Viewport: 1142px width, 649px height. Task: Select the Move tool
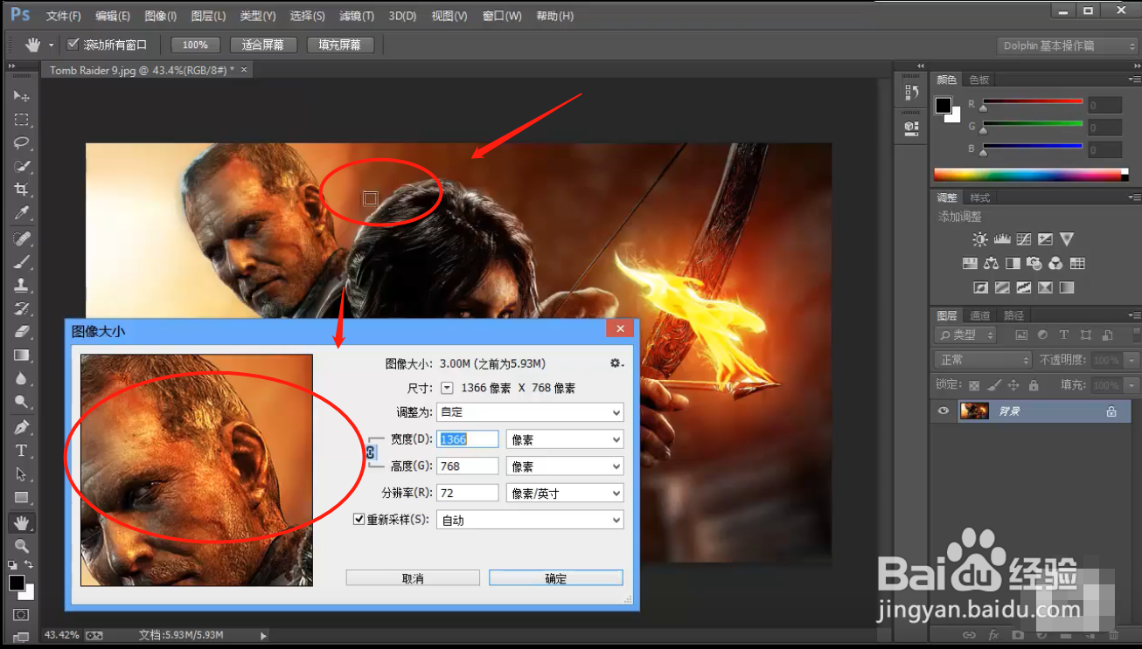click(22, 95)
